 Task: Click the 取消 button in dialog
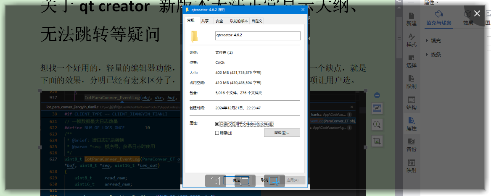(264, 180)
